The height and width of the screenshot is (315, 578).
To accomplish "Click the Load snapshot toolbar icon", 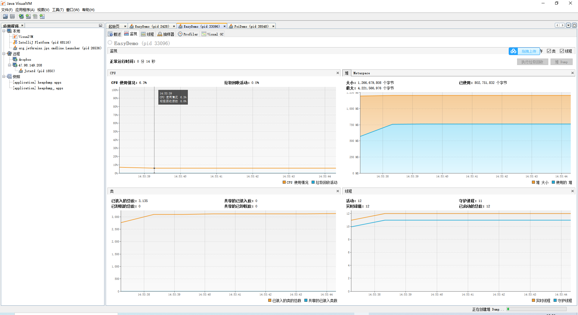I will click(5, 17).
